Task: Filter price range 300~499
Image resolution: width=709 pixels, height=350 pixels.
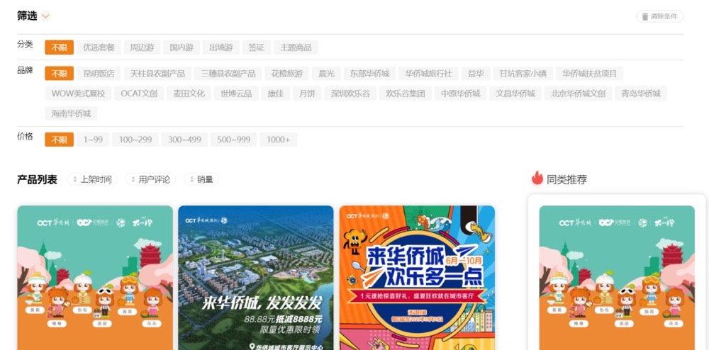Action: [184, 140]
